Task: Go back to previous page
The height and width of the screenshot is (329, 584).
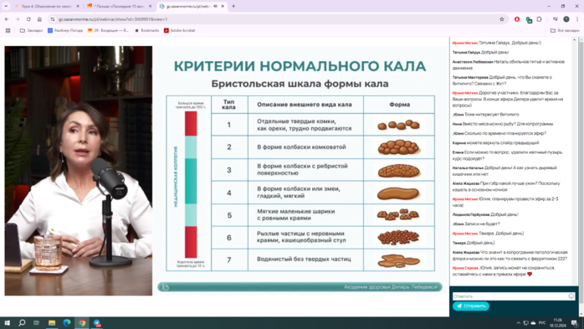Action: click(7, 19)
